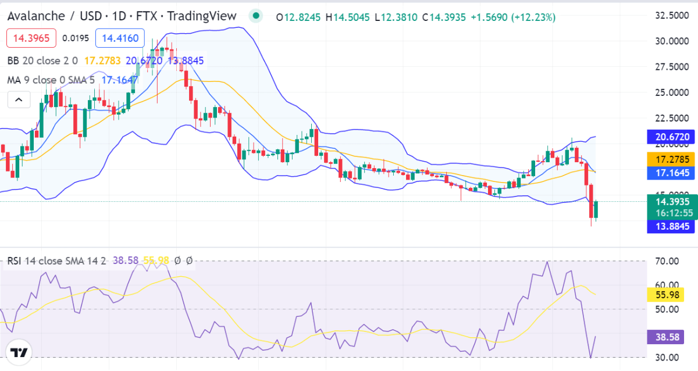Click the red sell price 14.3965 button

(x=31, y=38)
